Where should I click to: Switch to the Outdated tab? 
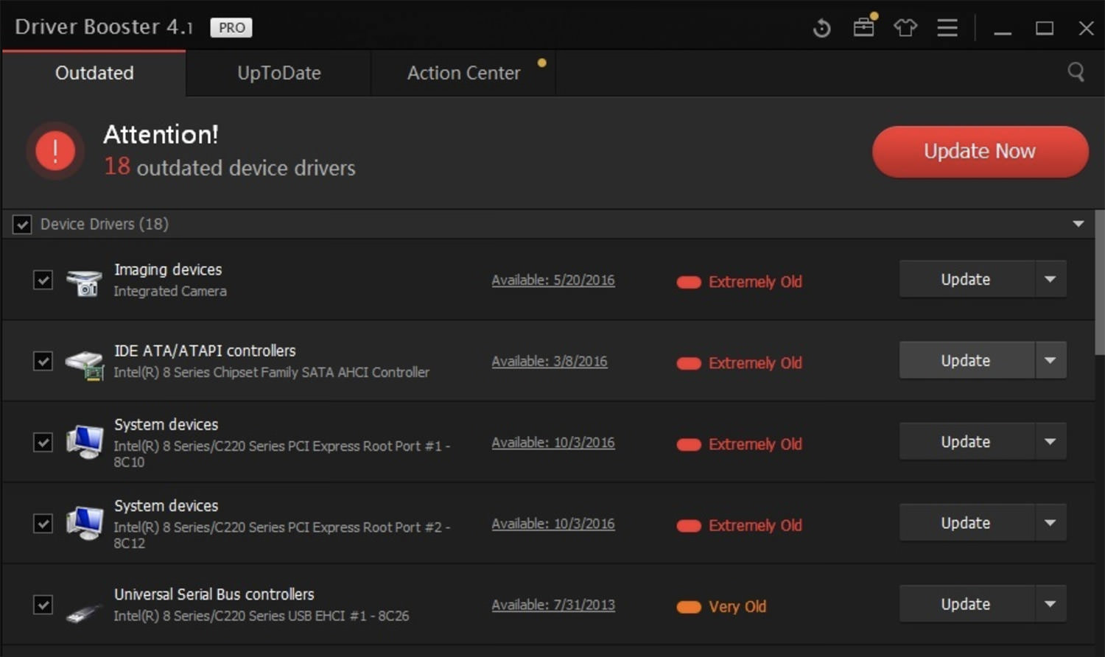click(x=94, y=73)
